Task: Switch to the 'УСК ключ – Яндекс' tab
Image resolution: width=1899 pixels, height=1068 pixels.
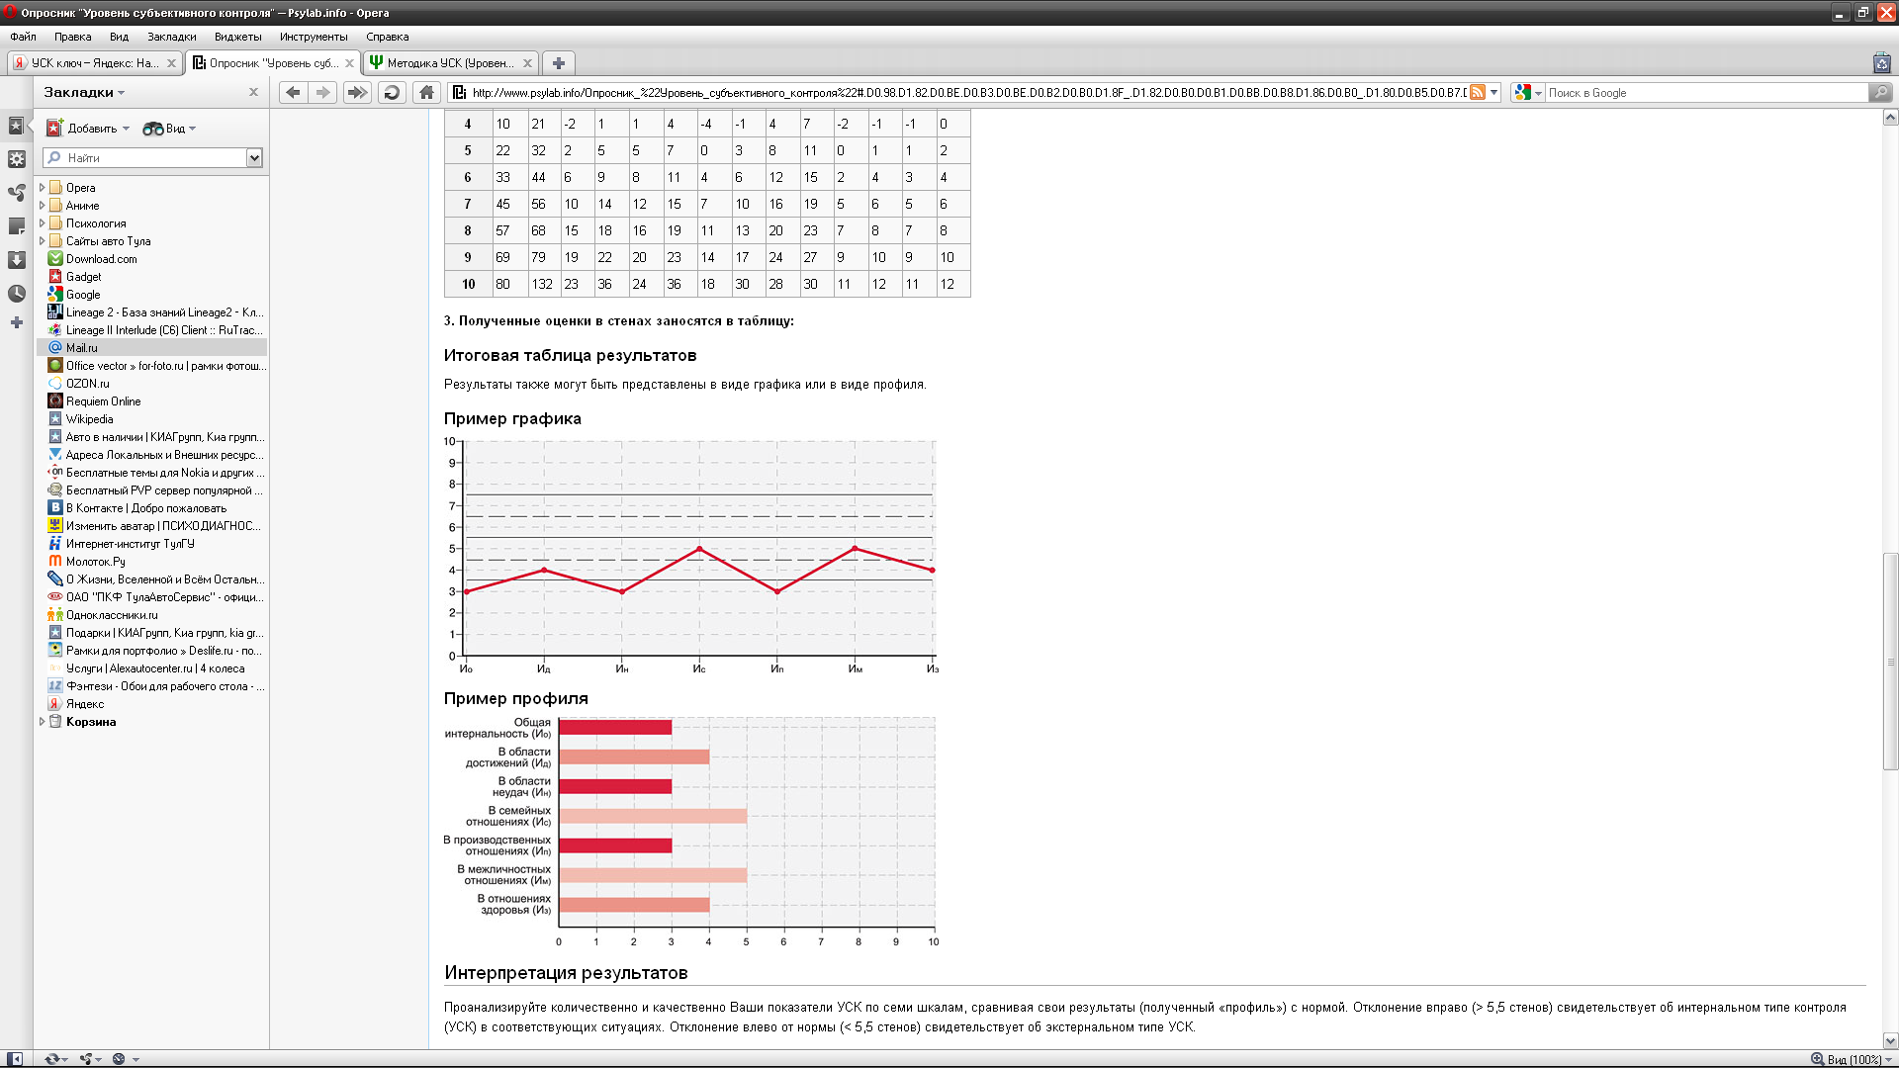Action: [95, 62]
